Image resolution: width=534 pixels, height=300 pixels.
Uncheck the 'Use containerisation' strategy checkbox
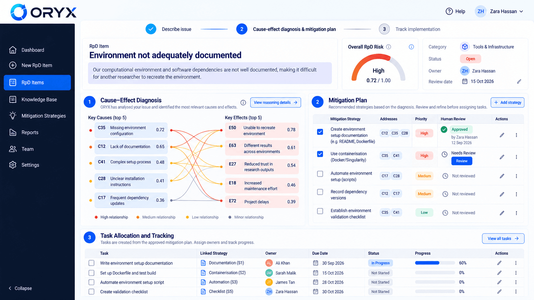tap(320, 154)
